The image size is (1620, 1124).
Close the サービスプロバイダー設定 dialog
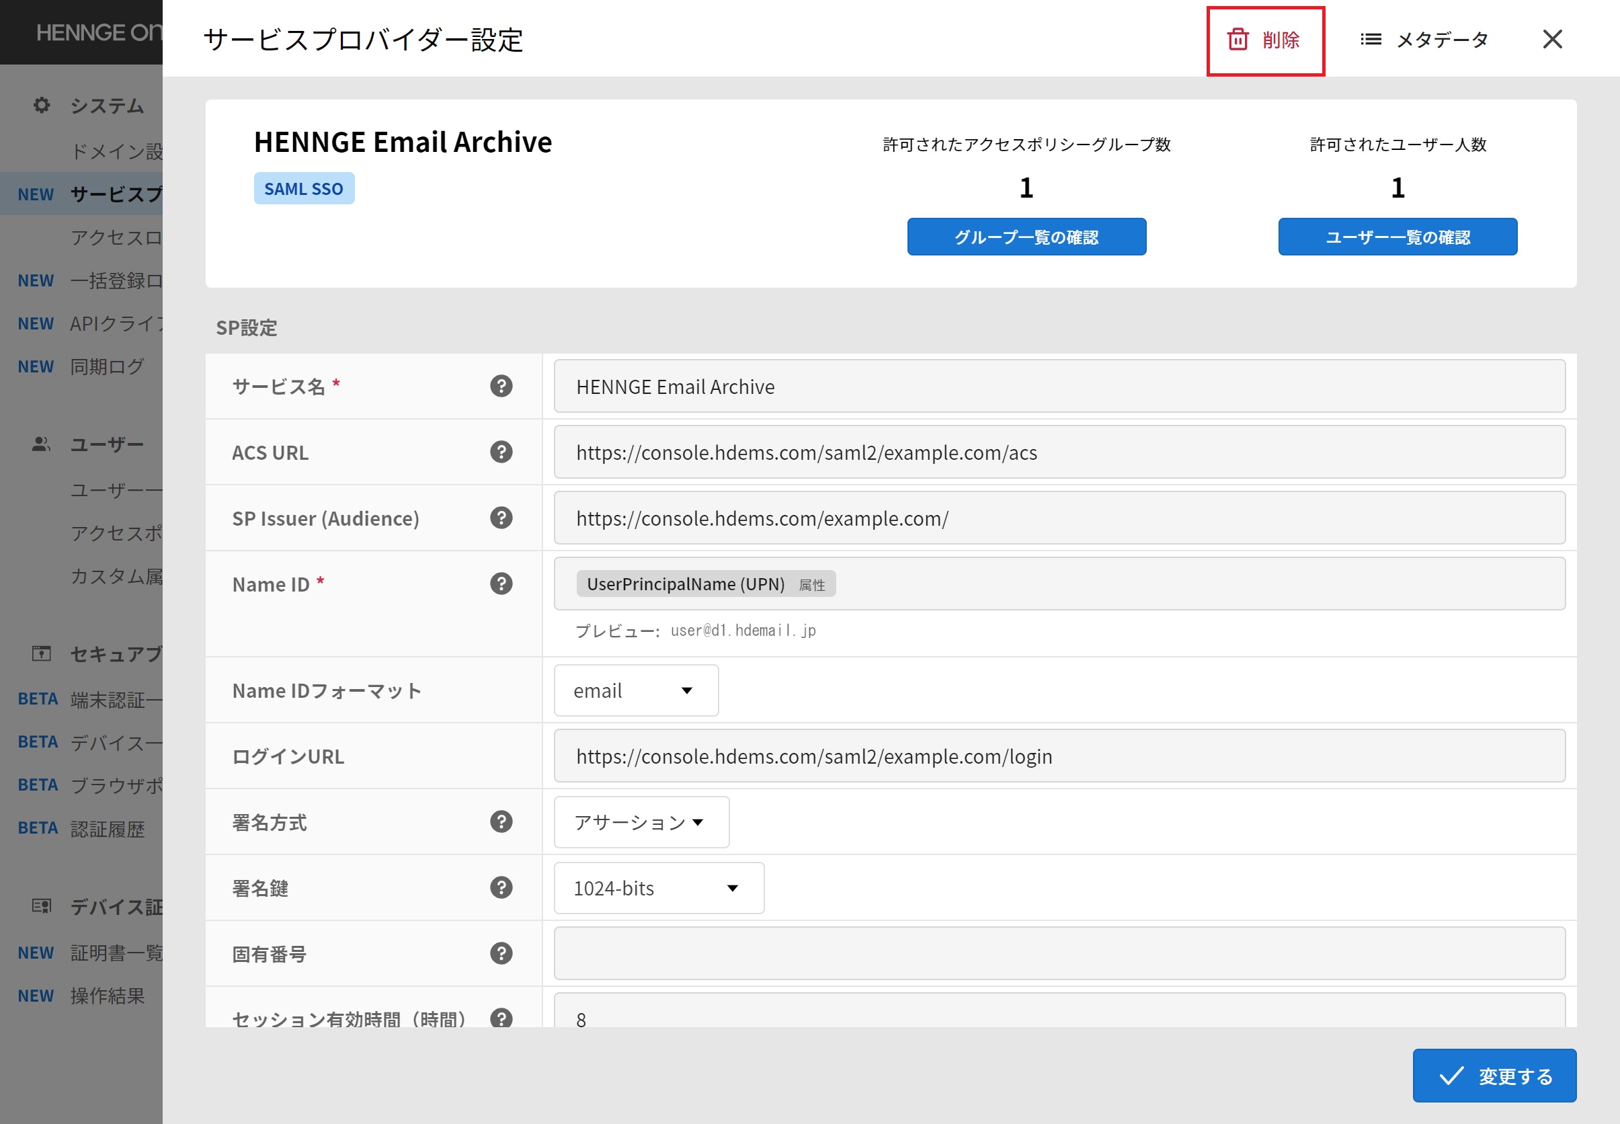(1551, 39)
